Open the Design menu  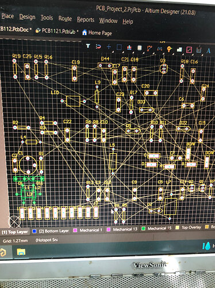point(27,17)
